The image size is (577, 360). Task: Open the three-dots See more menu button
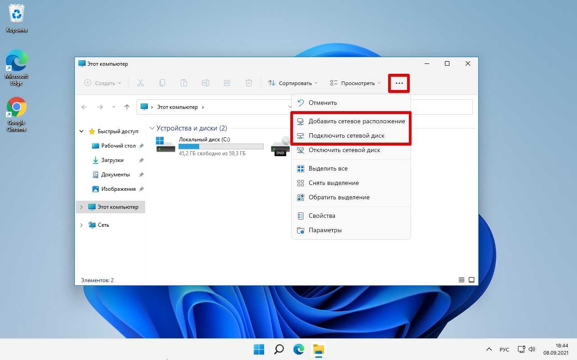coord(399,83)
